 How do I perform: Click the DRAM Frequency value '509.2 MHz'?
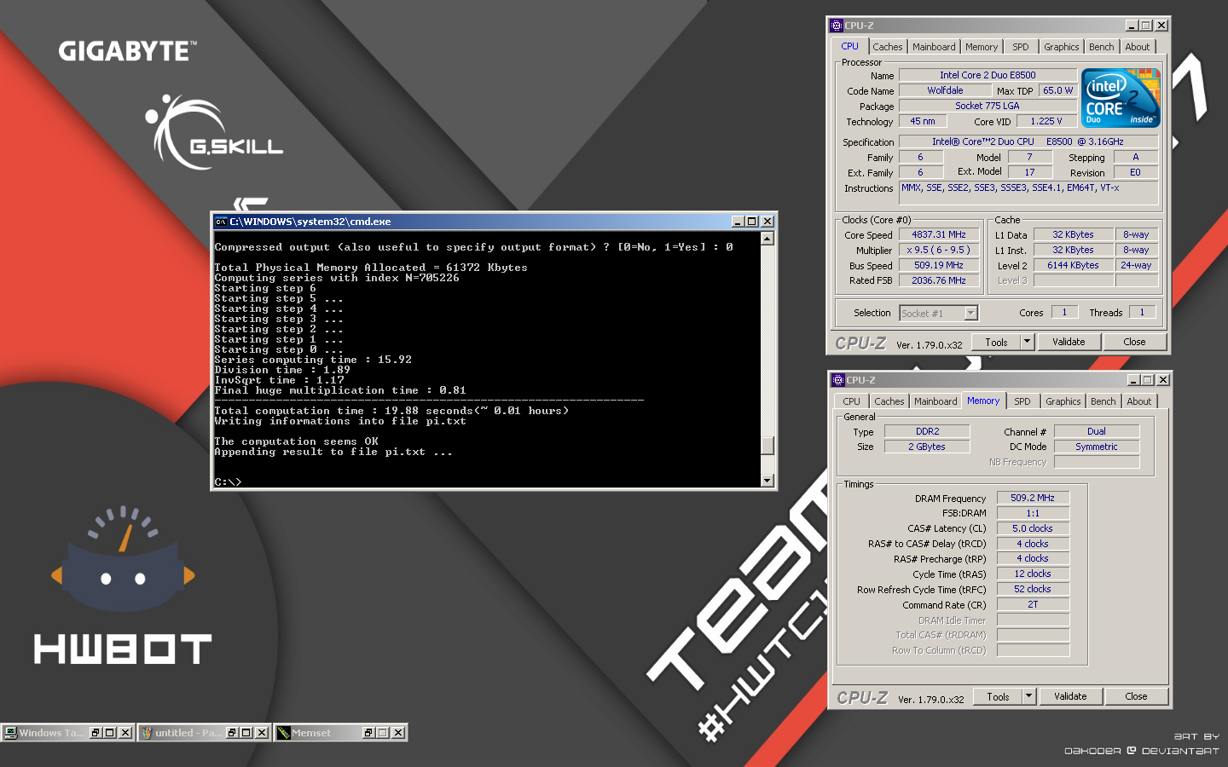(x=1033, y=498)
